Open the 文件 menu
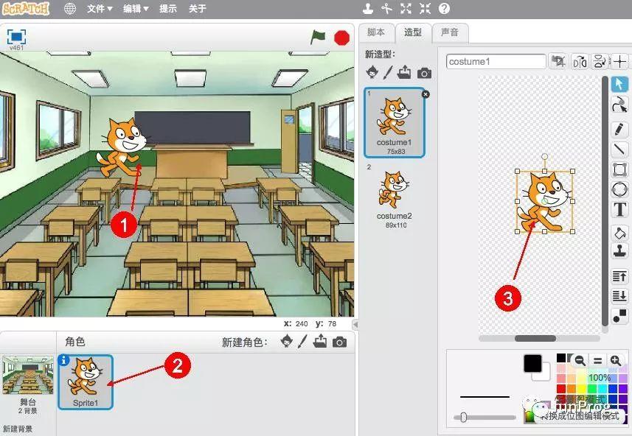Image resolution: width=632 pixels, height=436 pixels. pyautogui.click(x=100, y=8)
